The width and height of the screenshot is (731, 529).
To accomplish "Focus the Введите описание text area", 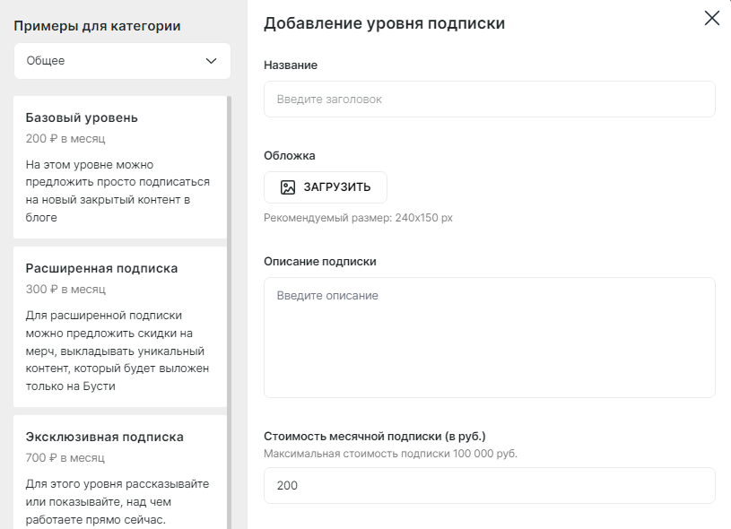I will [x=490, y=337].
